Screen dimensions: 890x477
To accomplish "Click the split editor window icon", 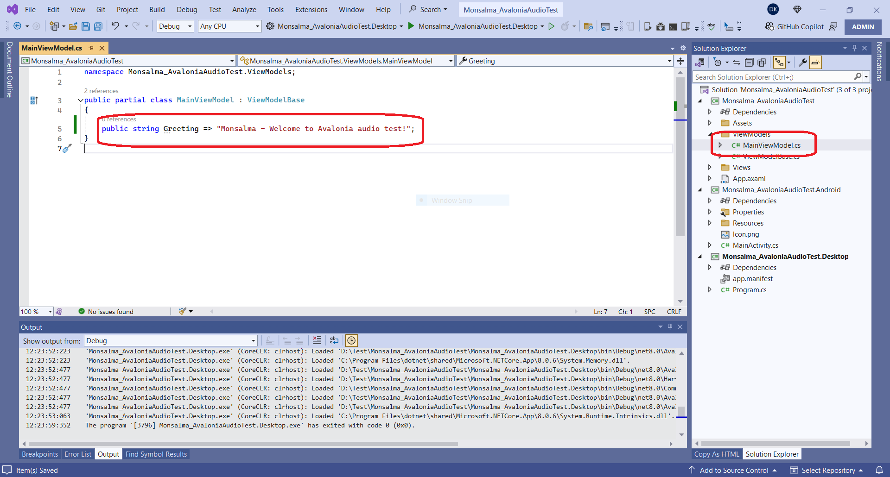I will click(680, 61).
